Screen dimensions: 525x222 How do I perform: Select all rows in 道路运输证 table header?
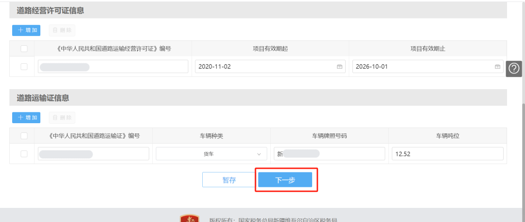coord(24,136)
